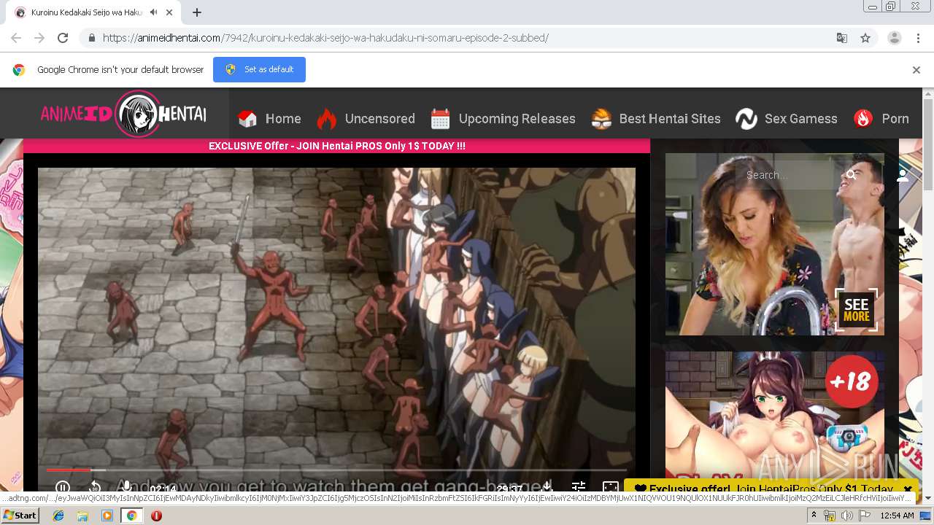
Task: Reload the page
Action: coord(63,38)
